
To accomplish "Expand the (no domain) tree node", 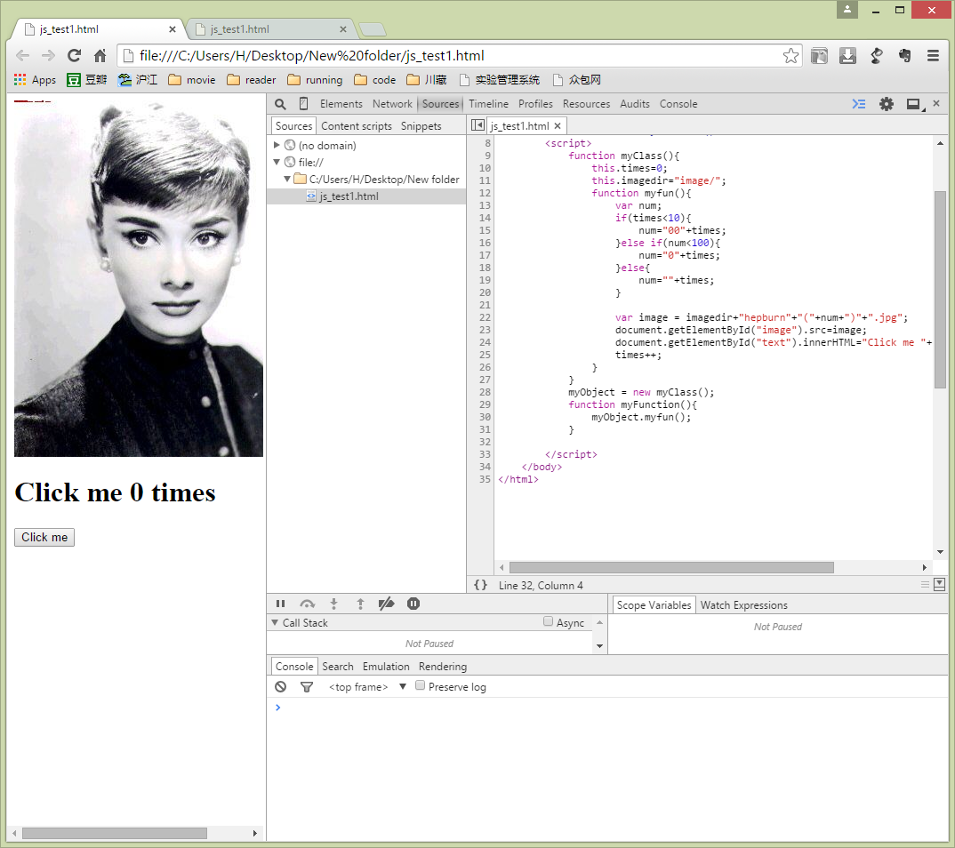I will click(x=277, y=145).
